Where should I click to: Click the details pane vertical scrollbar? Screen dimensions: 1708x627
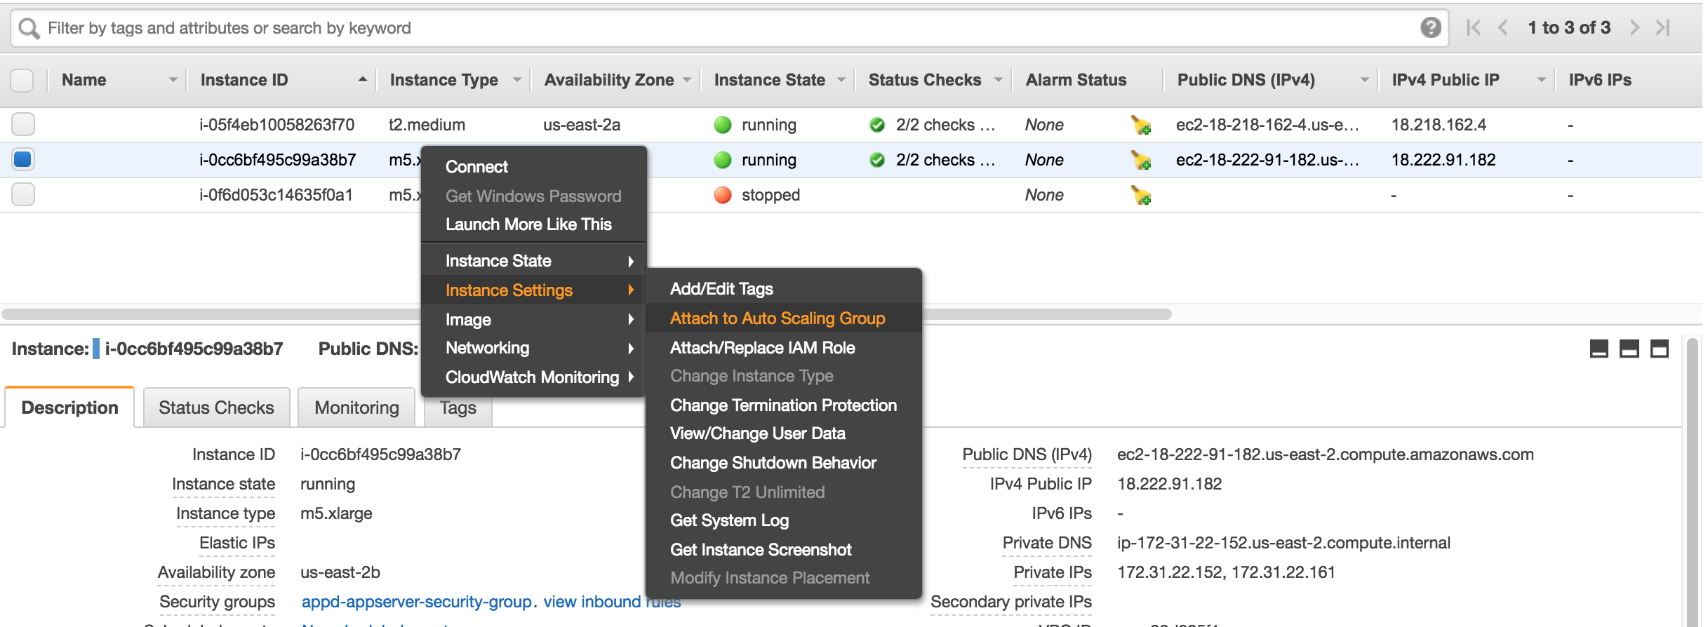point(1693,484)
